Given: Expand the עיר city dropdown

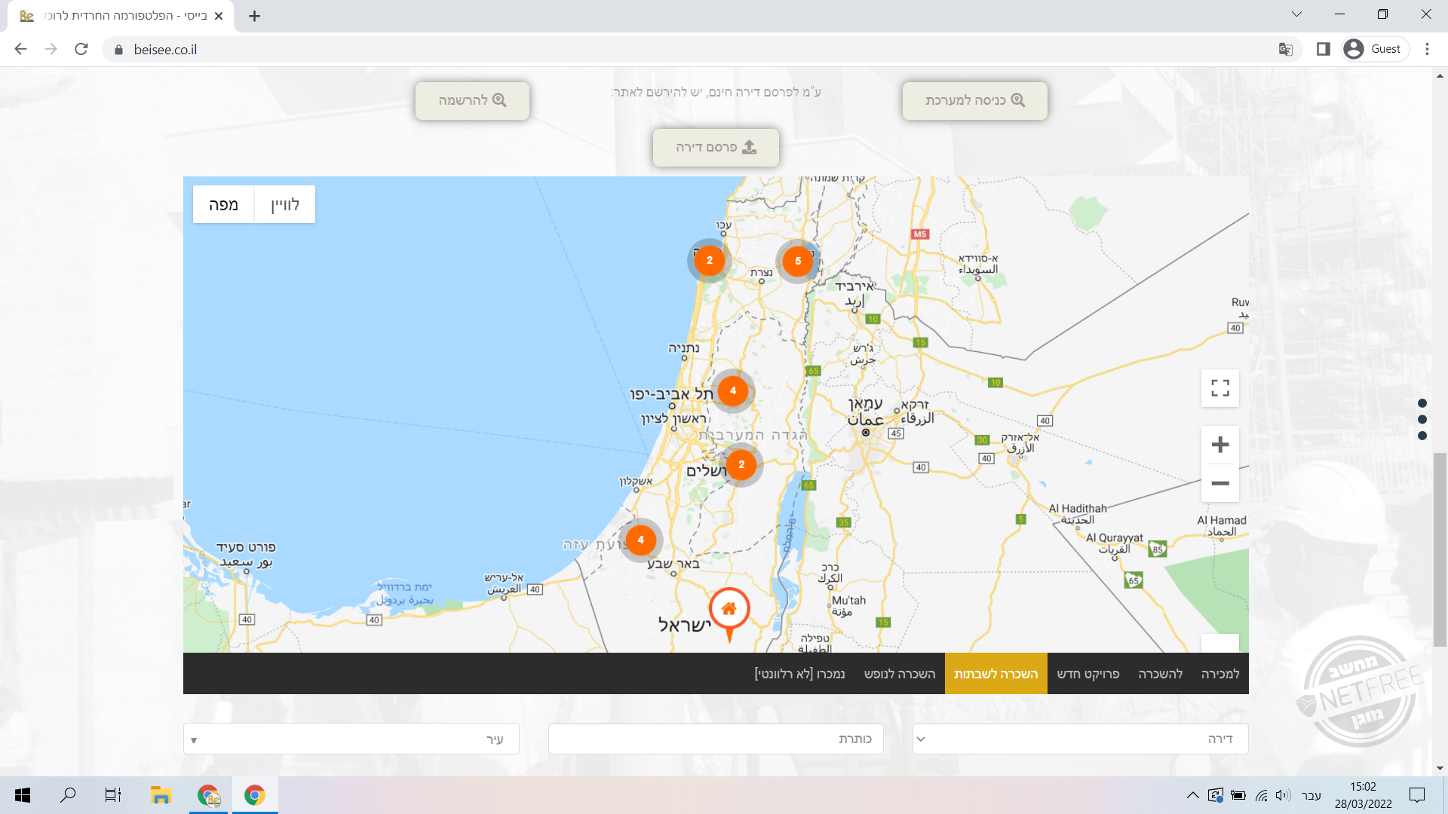Looking at the screenshot, I should pos(351,739).
